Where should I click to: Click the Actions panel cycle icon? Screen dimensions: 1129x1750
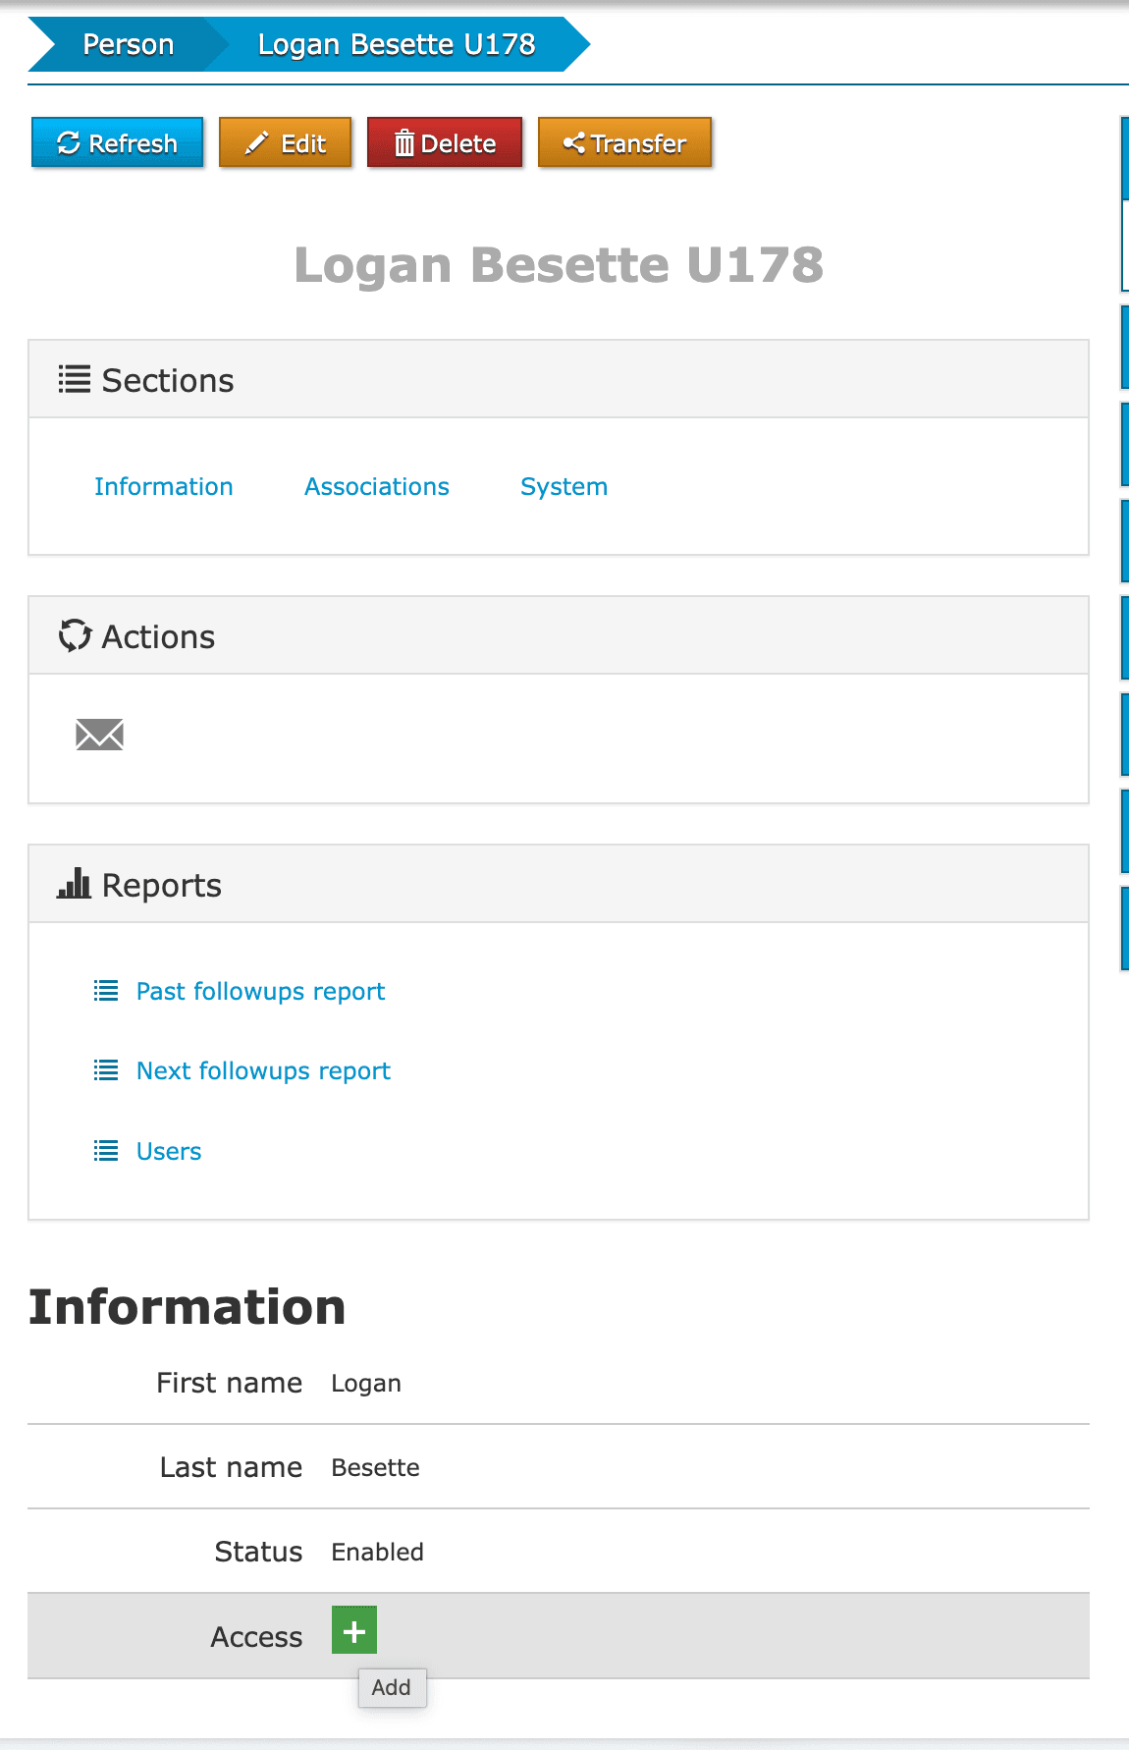(x=76, y=635)
